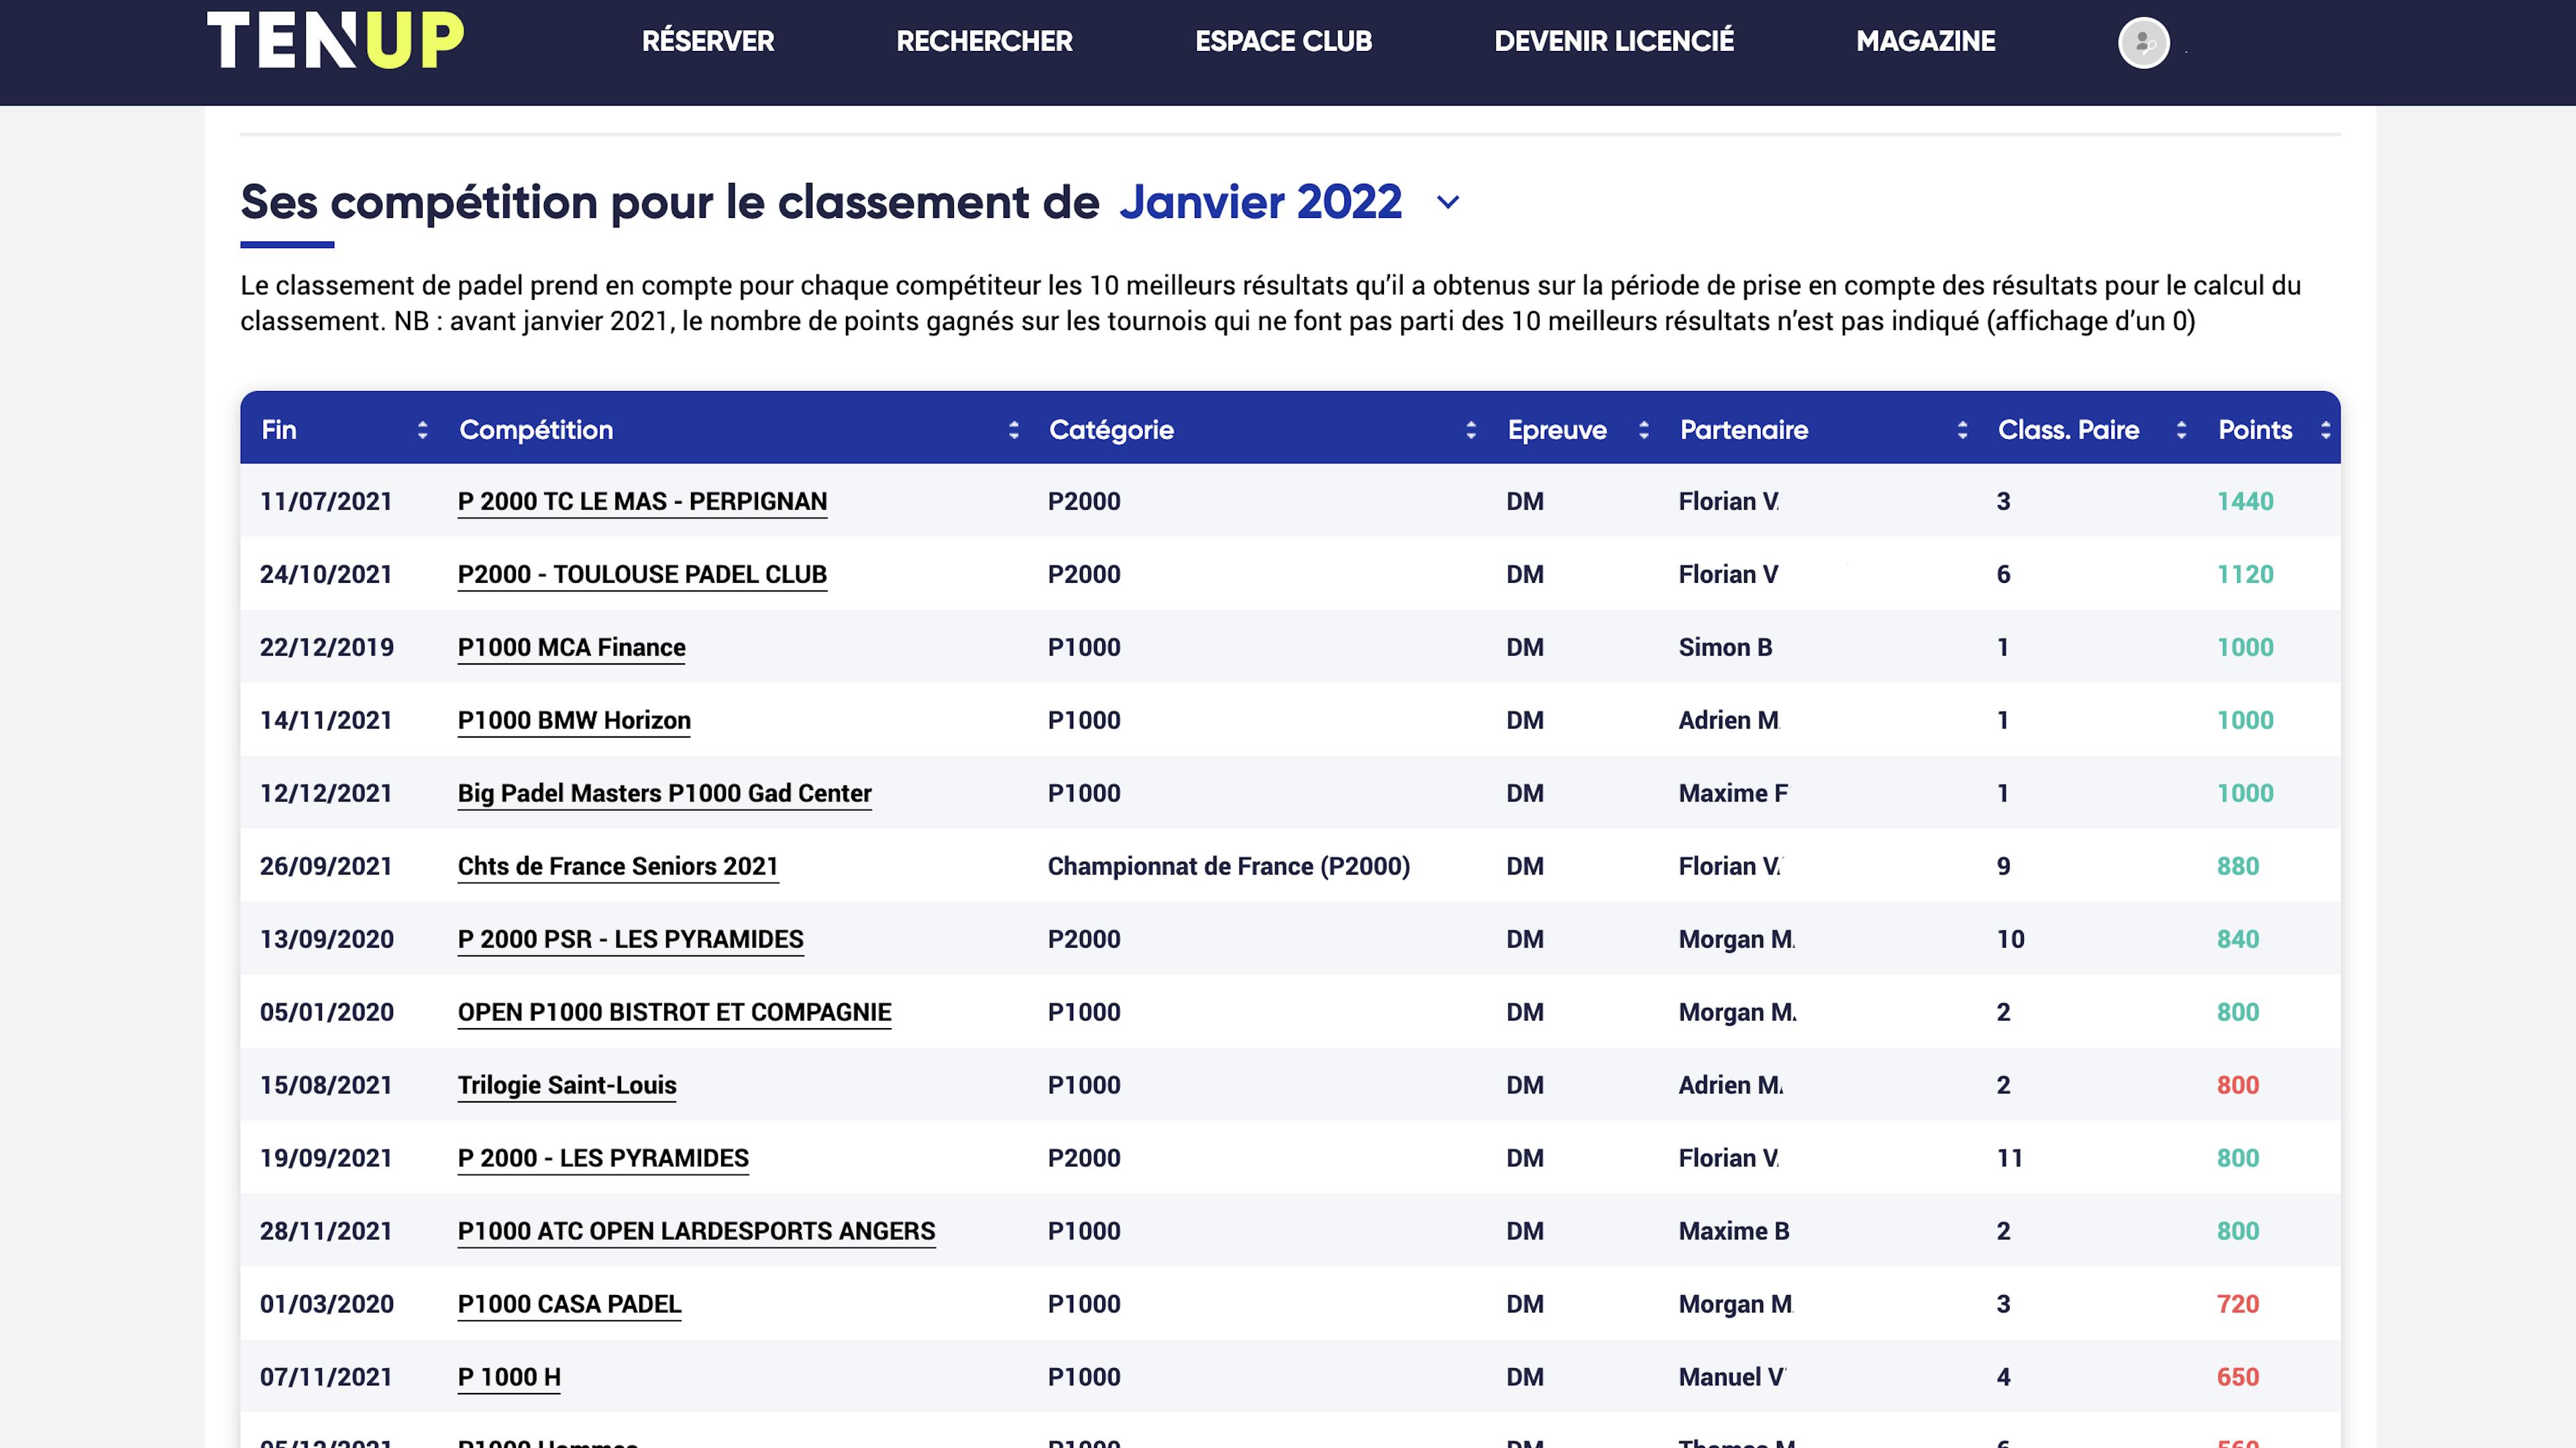Select date 01/03/2020 cell
This screenshot has width=2576, height=1448.
click(x=327, y=1305)
